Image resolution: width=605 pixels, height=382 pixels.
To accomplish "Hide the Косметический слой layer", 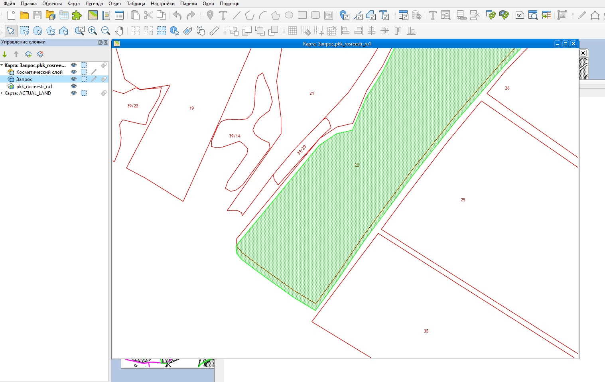I will (x=73, y=72).
